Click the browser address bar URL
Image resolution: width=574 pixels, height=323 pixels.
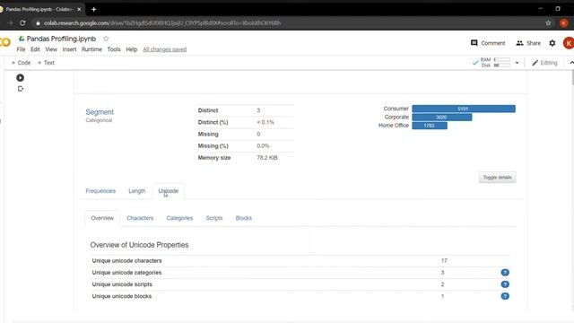162,22
